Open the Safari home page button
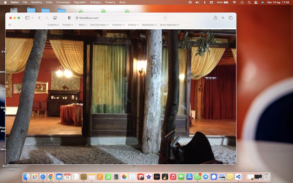Viewport: 293px width, 183px height. coord(55,18)
